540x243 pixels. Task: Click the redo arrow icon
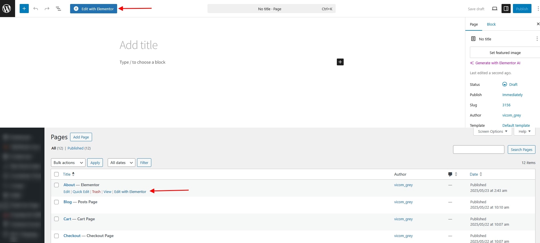tap(47, 9)
